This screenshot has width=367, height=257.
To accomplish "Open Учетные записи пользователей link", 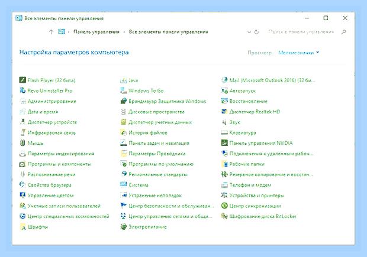I will pyautogui.click(x=64, y=206).
